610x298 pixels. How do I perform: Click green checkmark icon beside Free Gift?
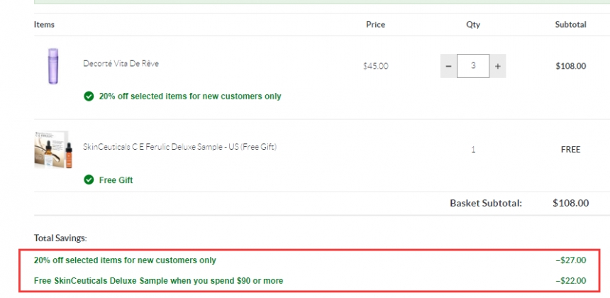click(x=89, y=180)
